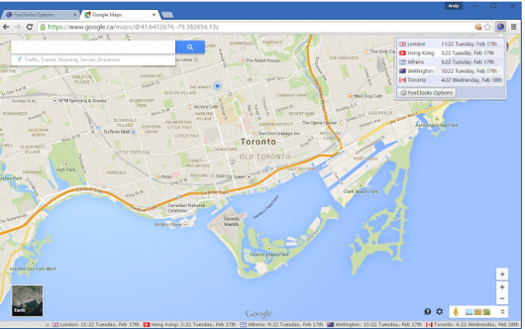Switch to the FoxClocks Options tab

click(40, 15)
